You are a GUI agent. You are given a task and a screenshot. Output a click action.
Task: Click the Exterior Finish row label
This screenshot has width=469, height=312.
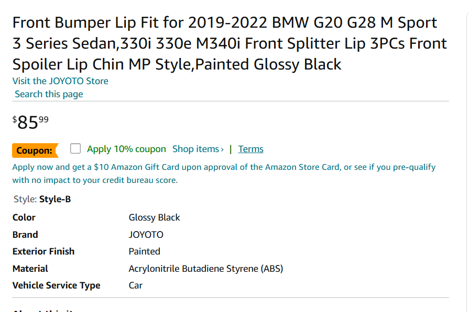click(43, 251)
